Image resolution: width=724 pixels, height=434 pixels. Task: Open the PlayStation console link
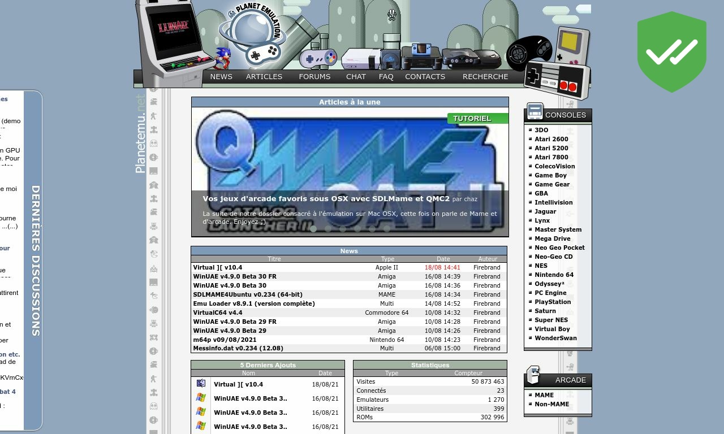coord(553,302)
